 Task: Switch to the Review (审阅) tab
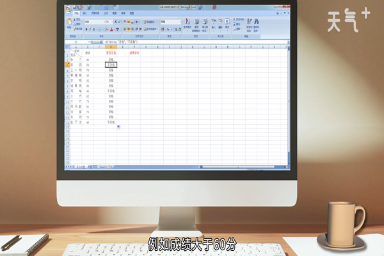[x=123, y=13]
